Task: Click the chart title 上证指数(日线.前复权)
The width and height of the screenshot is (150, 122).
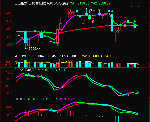Action: tap(30, 3)
